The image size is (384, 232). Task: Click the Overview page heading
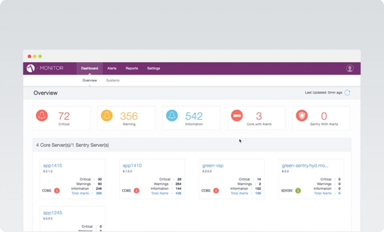tap(45, 93)
